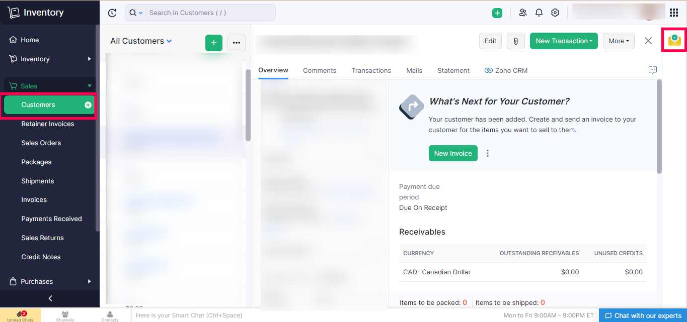Viewport: 687px width, 322px height.
Task: Switch to the Statement tab
Action: 453,71
